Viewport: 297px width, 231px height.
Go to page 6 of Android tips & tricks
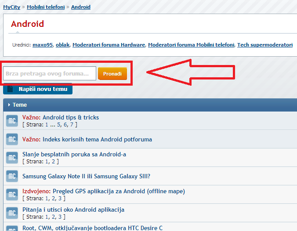(65, 125)
